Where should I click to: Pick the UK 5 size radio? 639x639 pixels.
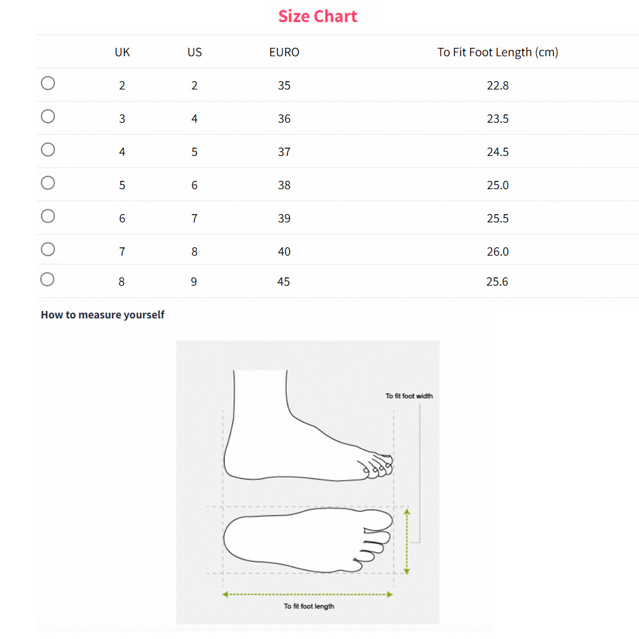coord(48,183)
